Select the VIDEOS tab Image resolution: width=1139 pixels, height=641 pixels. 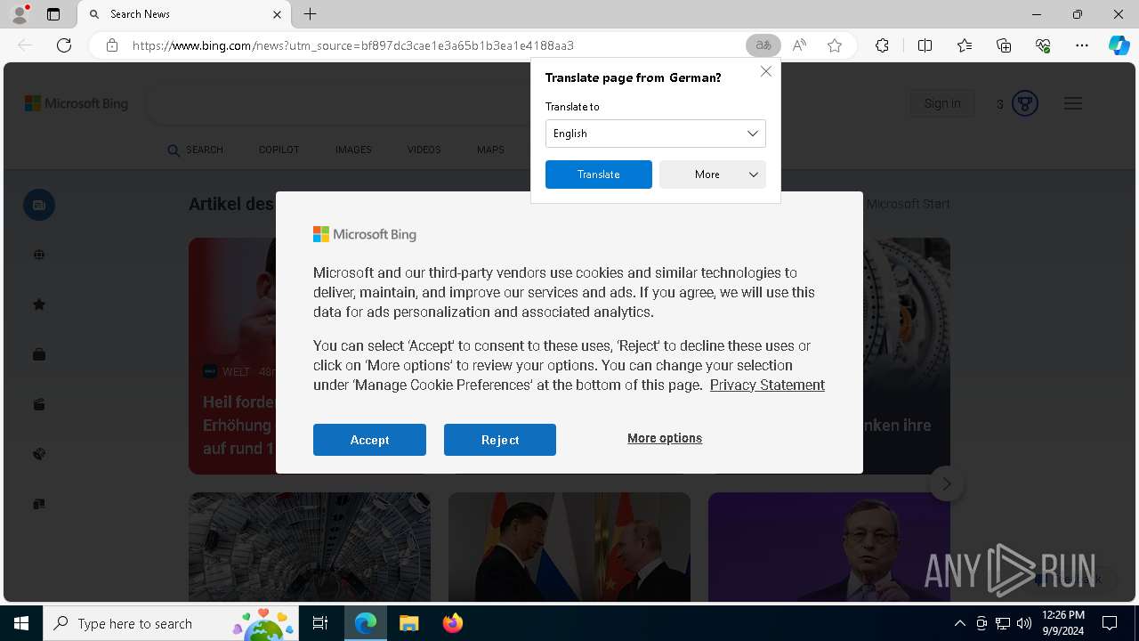(x=424, y=150)
